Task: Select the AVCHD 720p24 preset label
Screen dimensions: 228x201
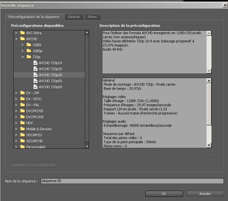Action: [x=51, y=63]
